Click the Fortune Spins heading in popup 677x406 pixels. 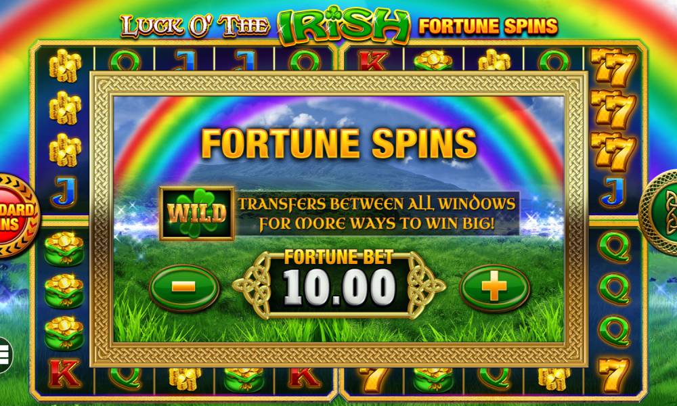[x=339, y=143]
